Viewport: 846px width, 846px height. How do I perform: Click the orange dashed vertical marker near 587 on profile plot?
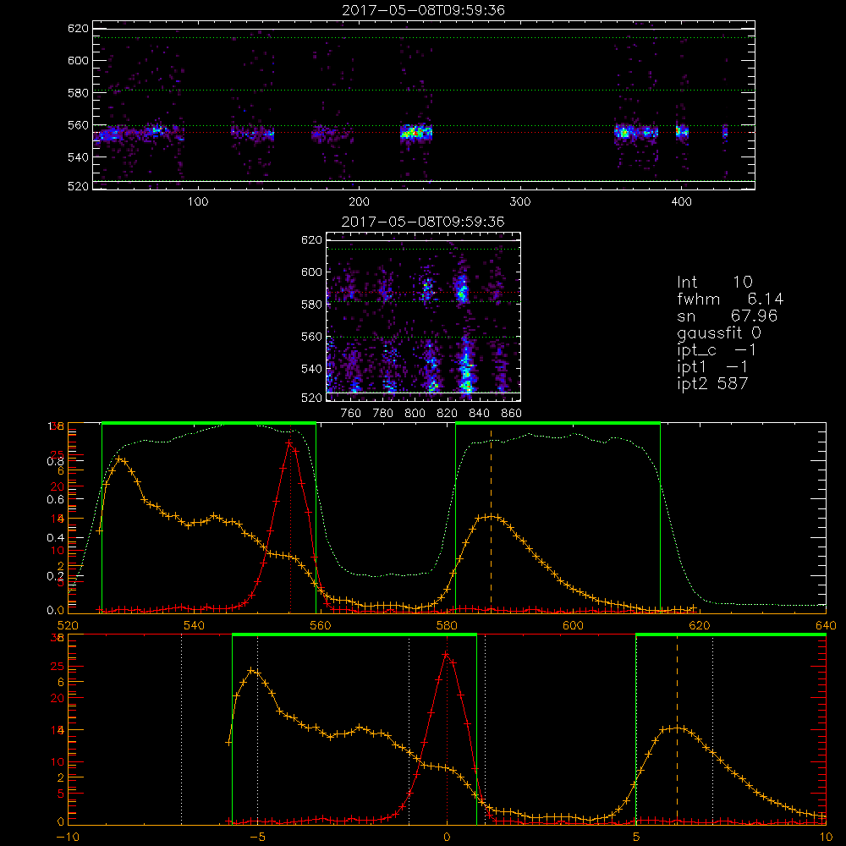coord(491,520)
